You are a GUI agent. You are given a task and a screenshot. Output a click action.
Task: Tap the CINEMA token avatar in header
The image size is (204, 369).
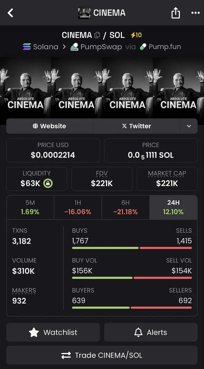pyautogui.click(x=84, y=13)
